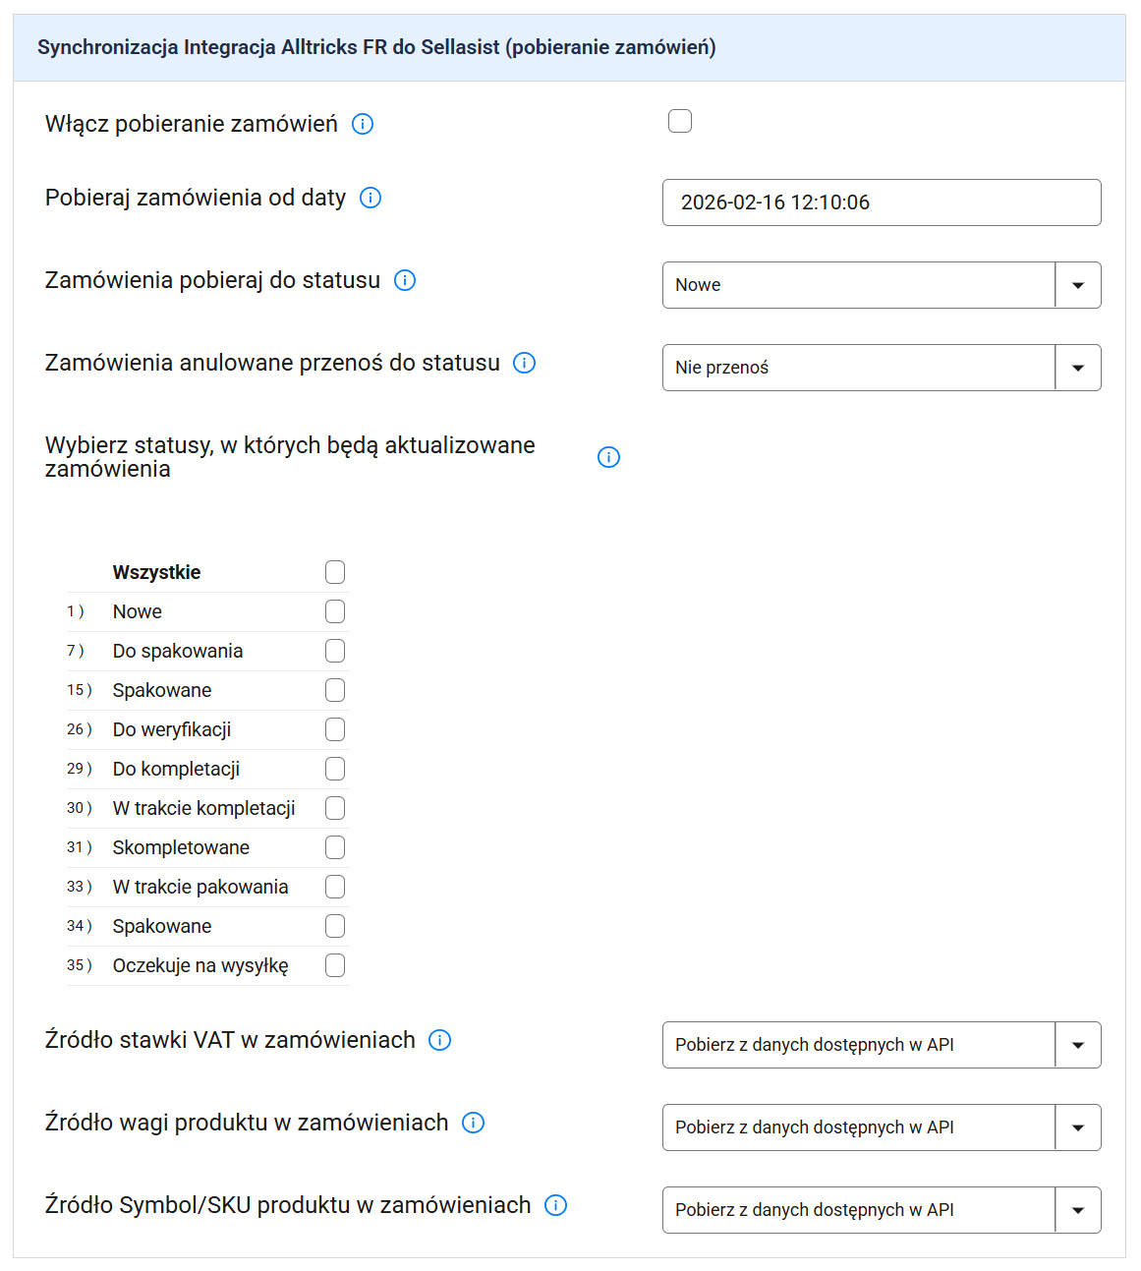Click info icon beside Pobieraj zamówienia od daty
The height and width of the screenshot is (1271, 1141).
pyautogui.click(x=371, y=198)
